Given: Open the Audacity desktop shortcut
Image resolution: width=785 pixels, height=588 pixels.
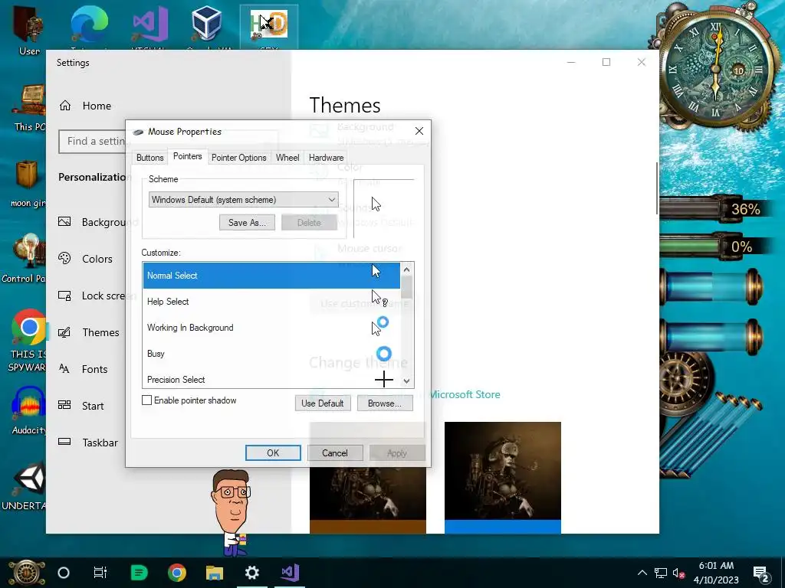Looking at the screenshot, I should coord(28,410).
